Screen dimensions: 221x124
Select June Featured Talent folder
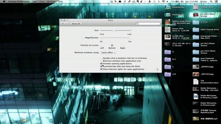point(196,60)
